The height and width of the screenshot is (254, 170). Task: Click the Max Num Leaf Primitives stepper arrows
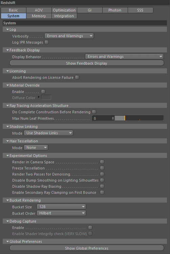(113, 118)
